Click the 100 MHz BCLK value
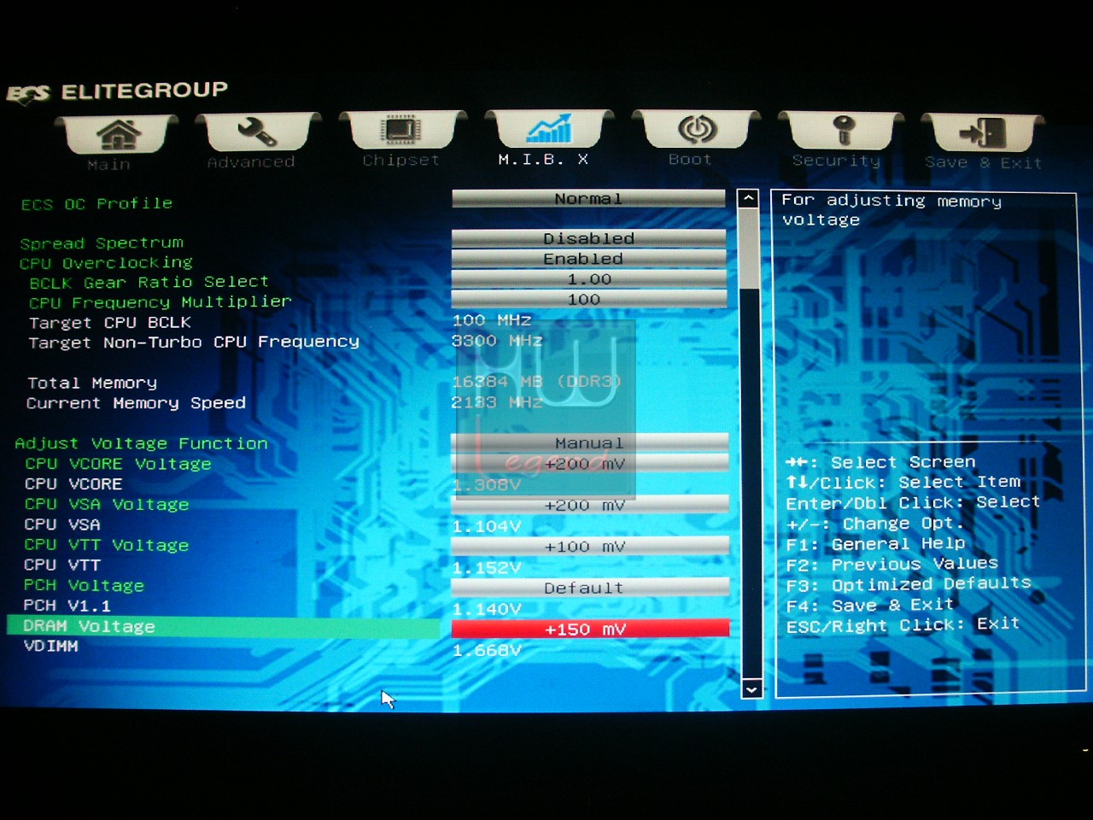The width and height of the screenshot is (1093, 820). [492, 320]
